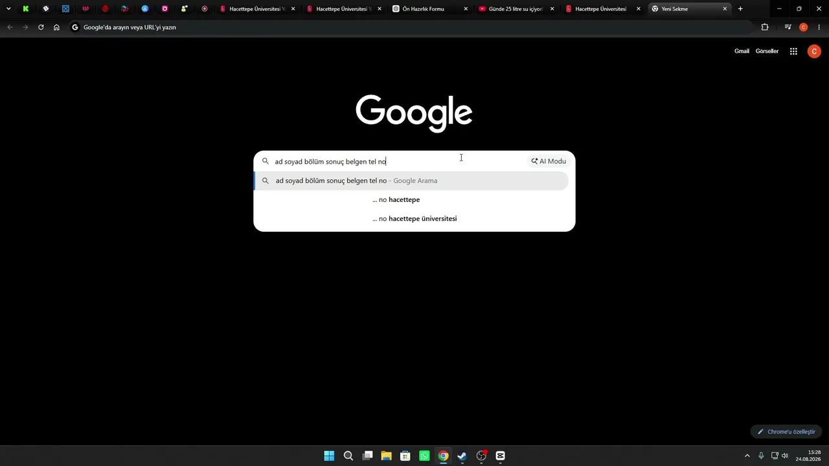Go forward with the browser forward arrow

click(x=25, y=27)
